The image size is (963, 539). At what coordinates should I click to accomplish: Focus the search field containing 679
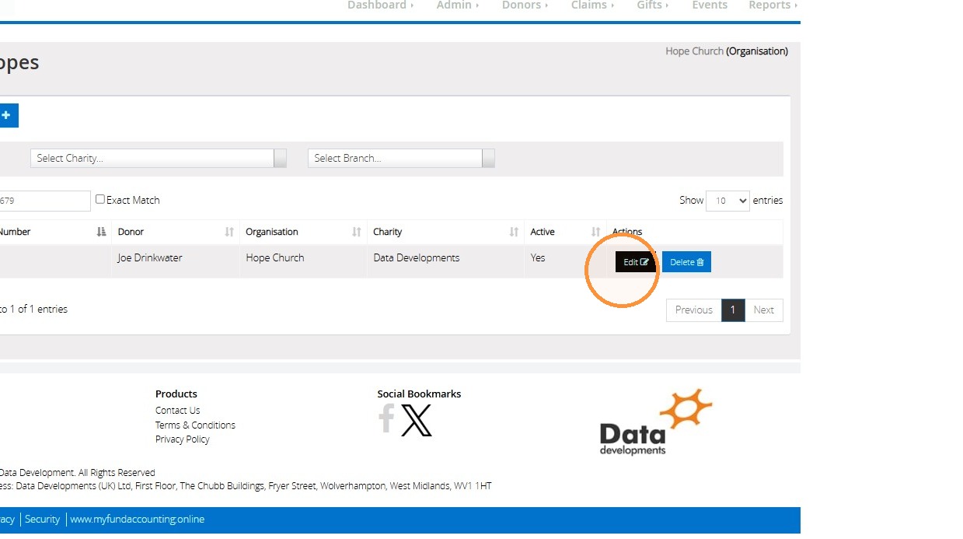pos(44,201)
